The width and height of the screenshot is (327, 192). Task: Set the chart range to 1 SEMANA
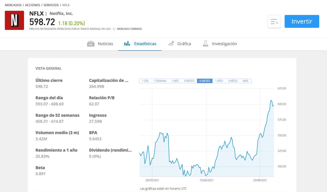(x=160, y=81)
